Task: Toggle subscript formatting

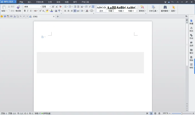Action: coord(43,11)
